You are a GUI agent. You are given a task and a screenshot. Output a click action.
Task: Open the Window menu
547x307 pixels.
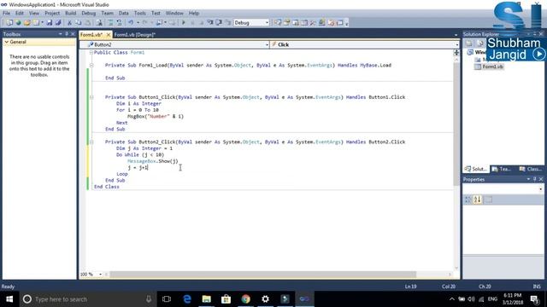click(174, 14)
